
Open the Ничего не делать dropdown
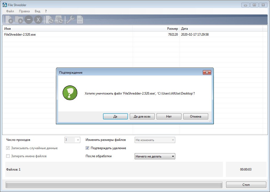pyautogui.click(x=155, y=156)
